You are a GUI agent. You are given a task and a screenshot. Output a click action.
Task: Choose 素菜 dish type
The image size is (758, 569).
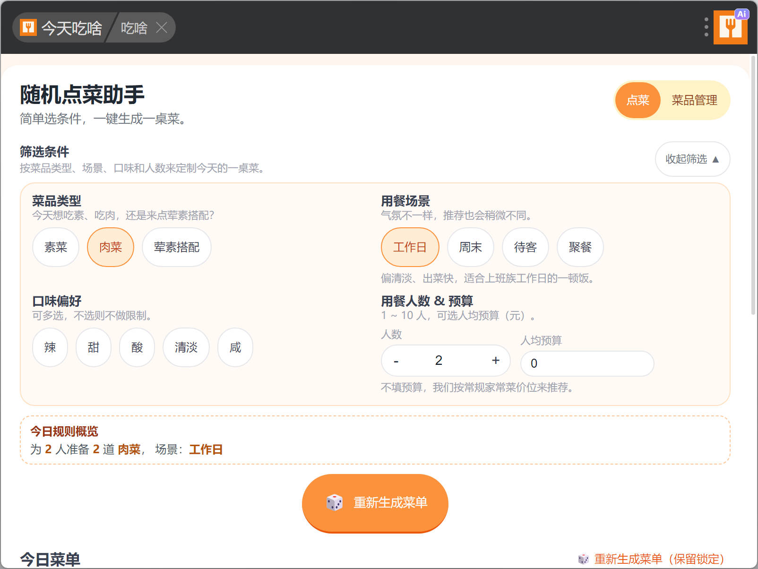56,247
